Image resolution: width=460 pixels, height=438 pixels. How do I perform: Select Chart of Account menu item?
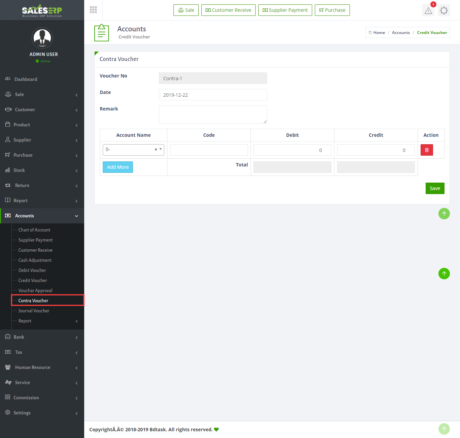(x=34, y=230)
